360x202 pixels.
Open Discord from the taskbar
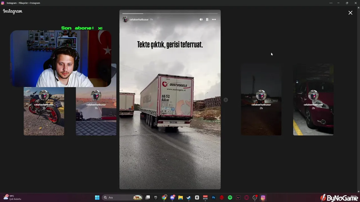(x=172, y=198)
